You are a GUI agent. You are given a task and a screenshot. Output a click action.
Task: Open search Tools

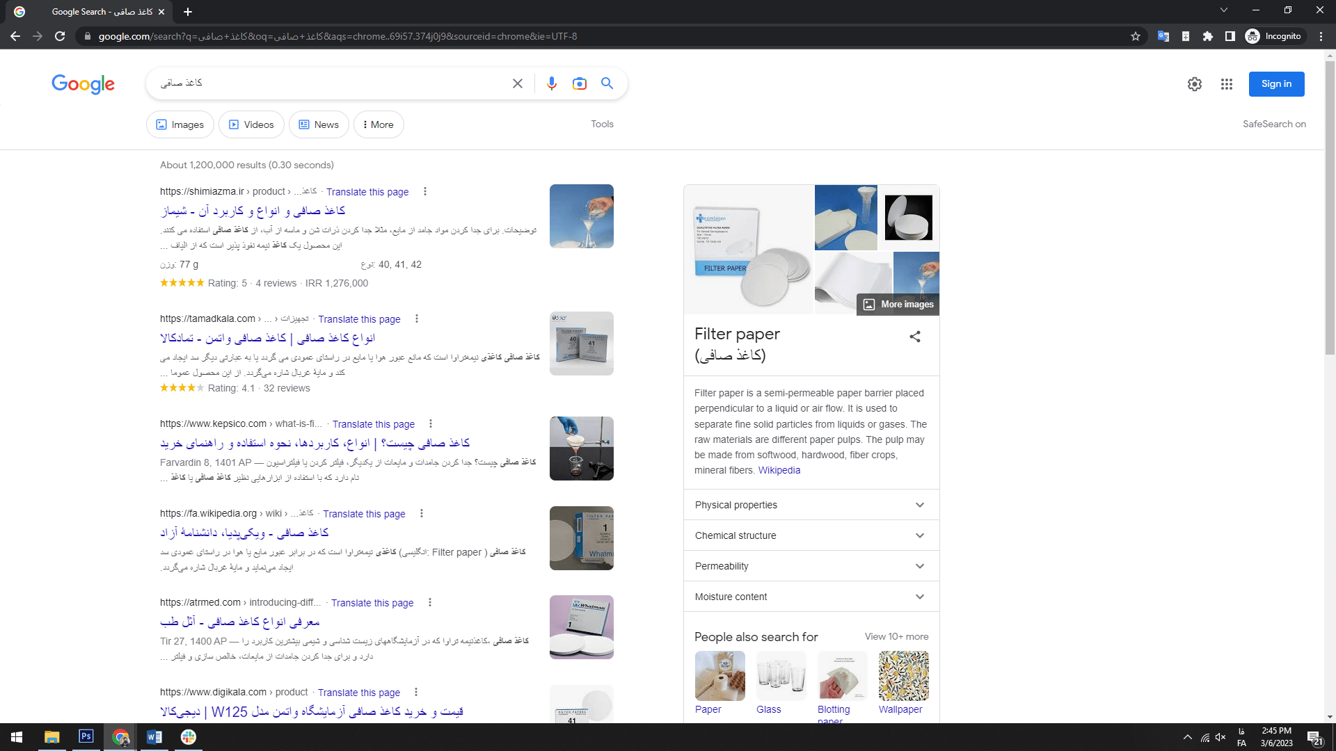(602, 124)
